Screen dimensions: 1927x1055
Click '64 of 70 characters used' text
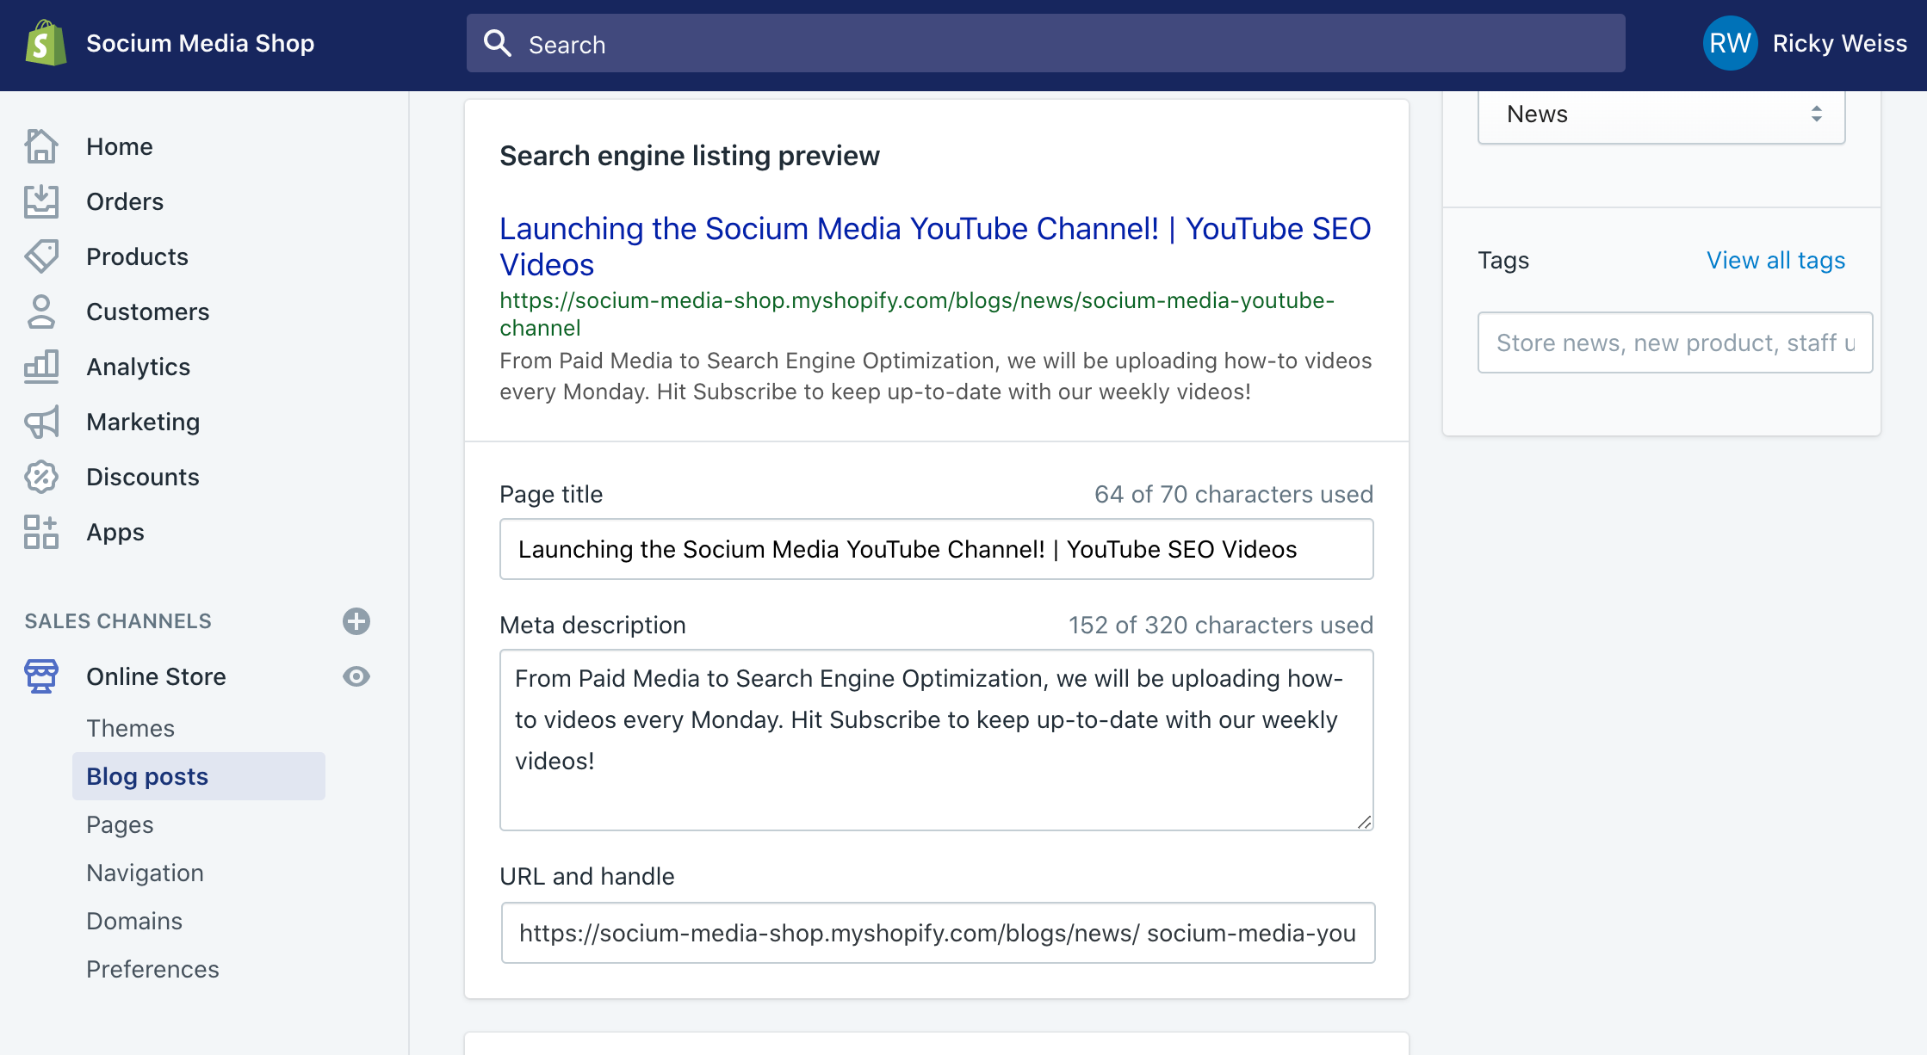1233,494
